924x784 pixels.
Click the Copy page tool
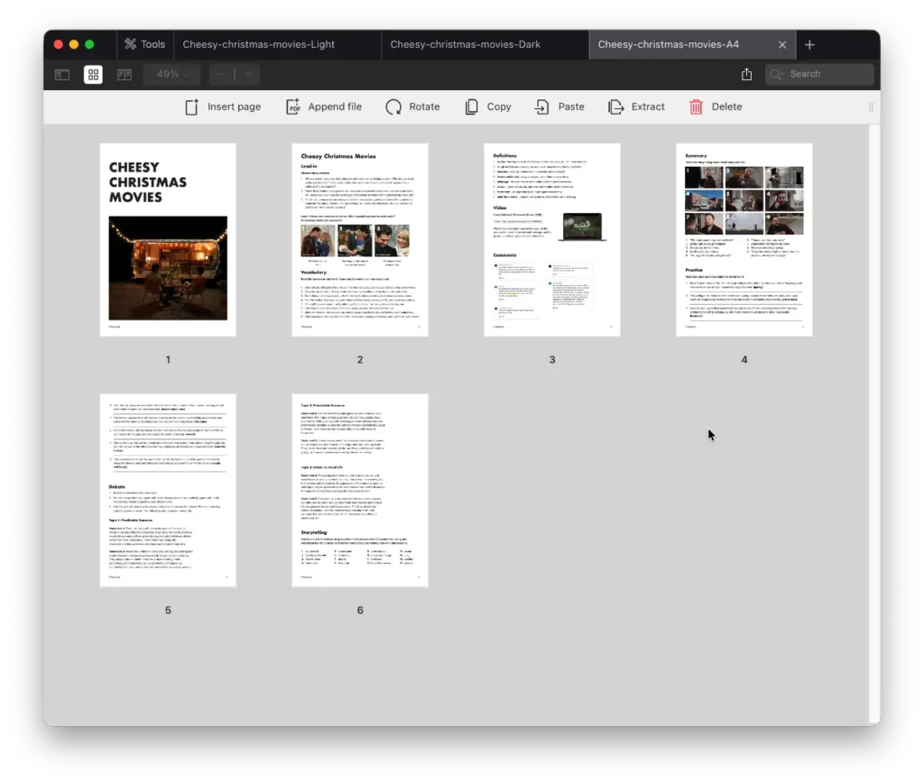(x=488, y=106)
